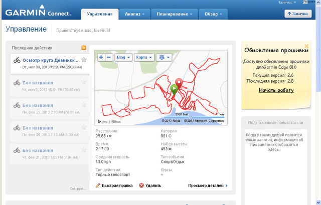Screen dimensions: 321x205
Task: Click the red Удалить delete icon
Action: pos(142,185)
